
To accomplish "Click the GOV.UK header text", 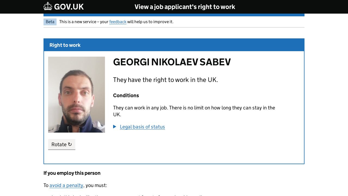I will 69,7.
